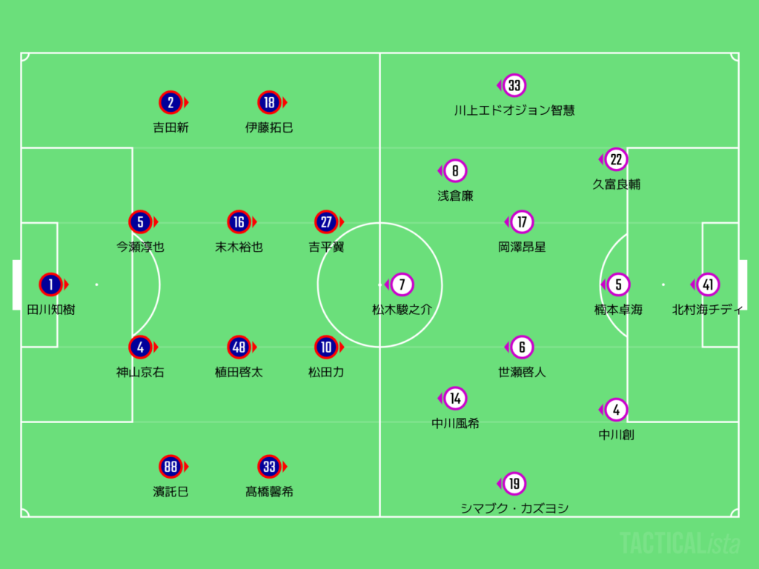Click the name label 田川知樹
The height and width of the screenshot is (569, 759).
[x=51, y=310]
